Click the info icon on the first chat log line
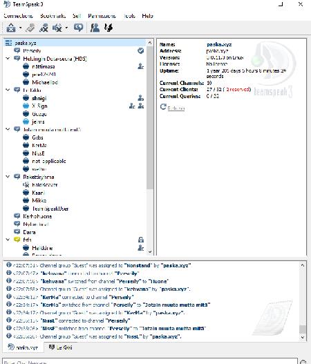 click(x=9, y=265)
